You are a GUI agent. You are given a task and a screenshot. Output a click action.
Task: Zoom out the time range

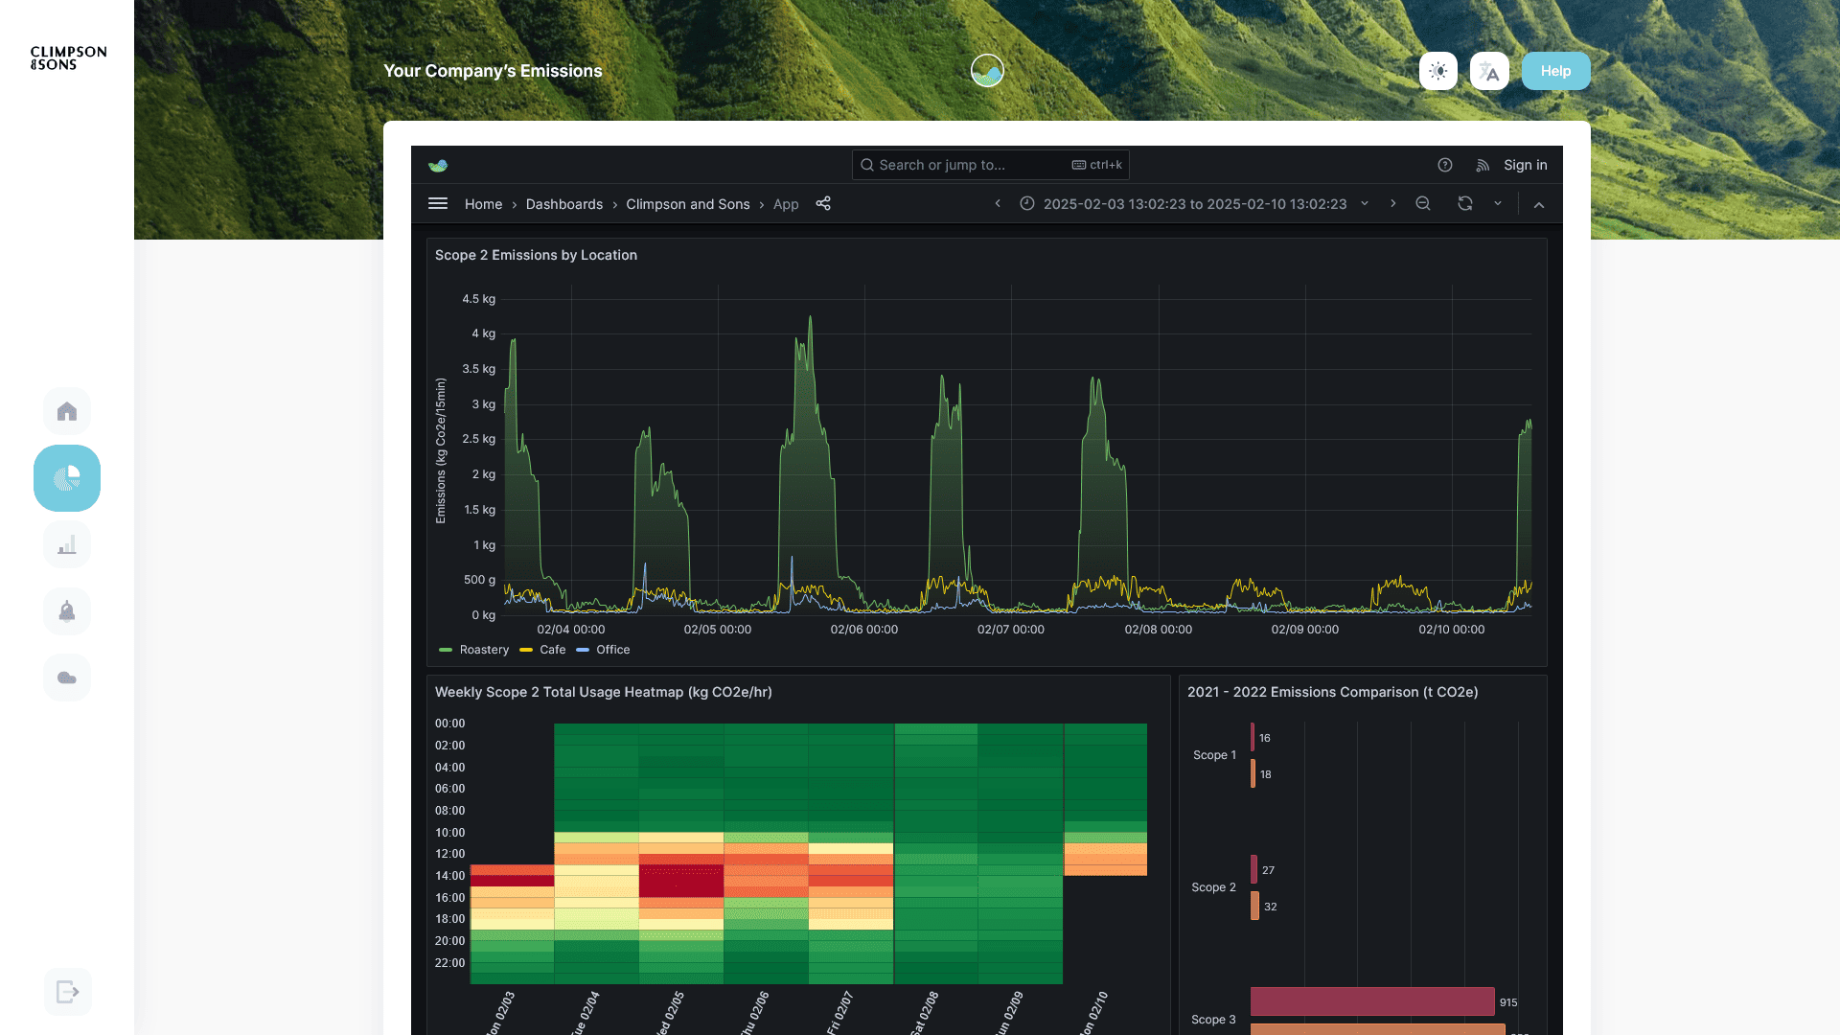pyautogui.click(x=1423, y=203)
